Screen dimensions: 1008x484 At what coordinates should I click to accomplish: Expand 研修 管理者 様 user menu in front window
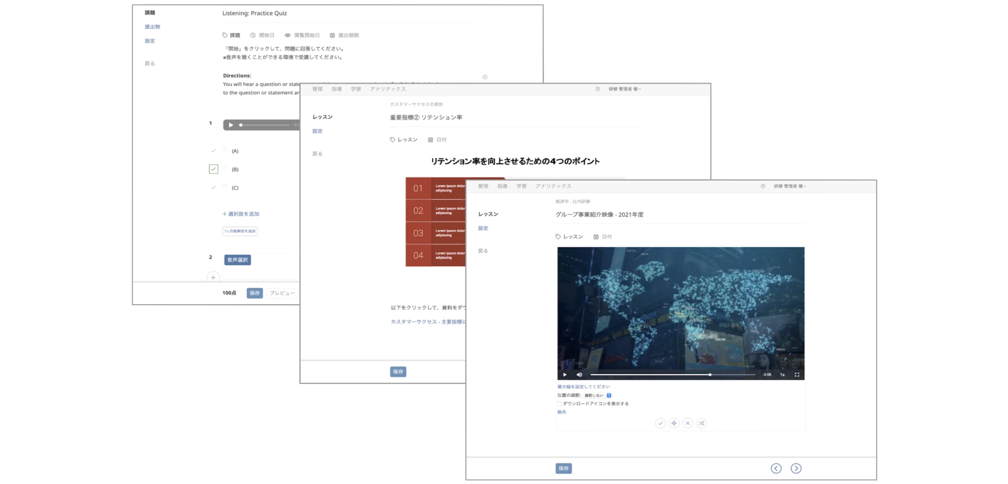click(x=789, y=186)
